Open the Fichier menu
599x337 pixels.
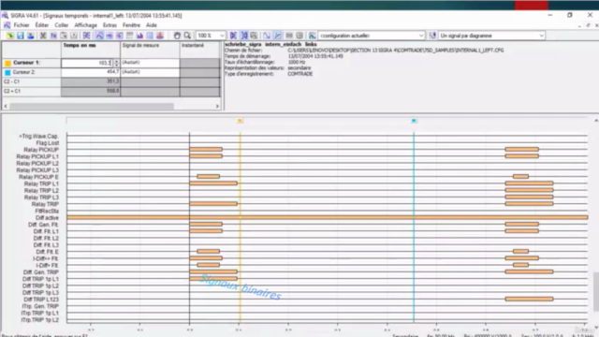click(22, 25)
